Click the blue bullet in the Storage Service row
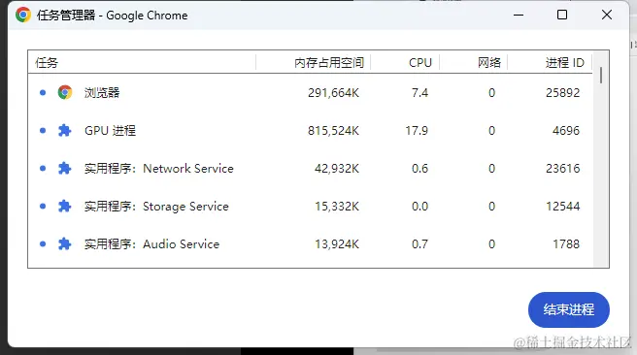Image resolution: width=637 pixels, height=355 pixels. (43, 206)
